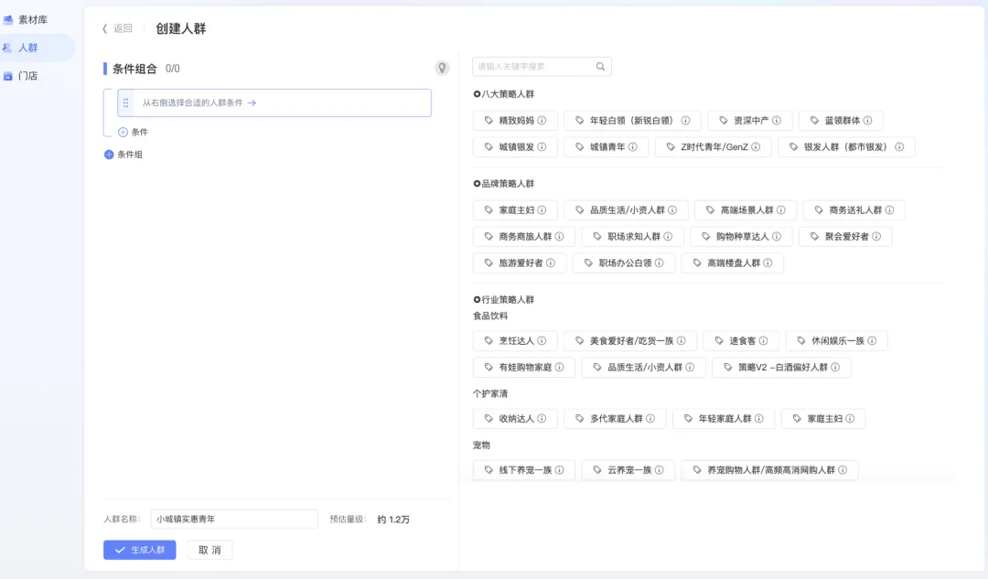Toggle the 蓝领群体 audience tag
Screen dimensions: 988x579
(835, 120)
